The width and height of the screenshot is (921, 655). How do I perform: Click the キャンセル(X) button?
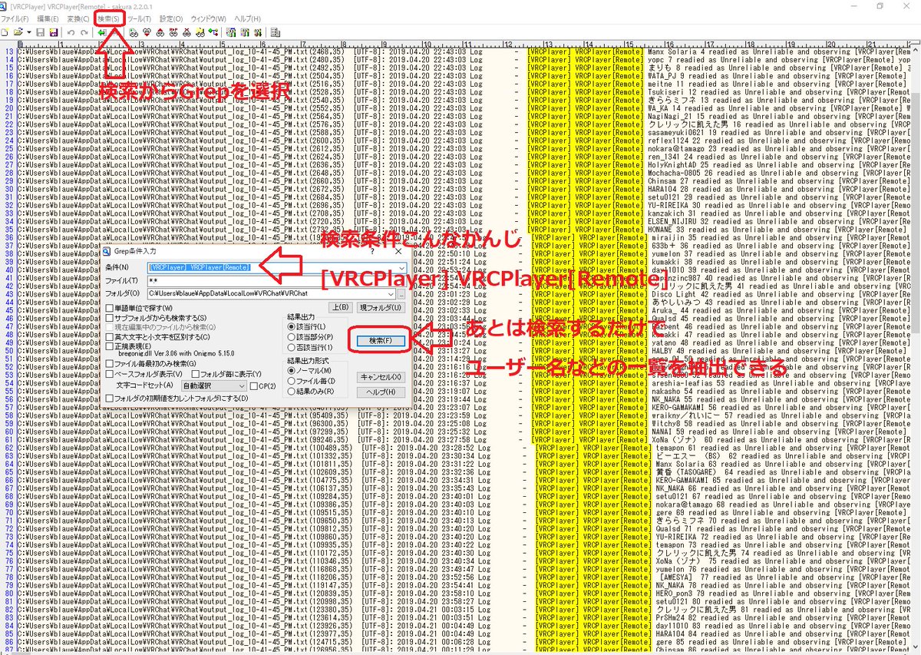click(x=381, y=377)
